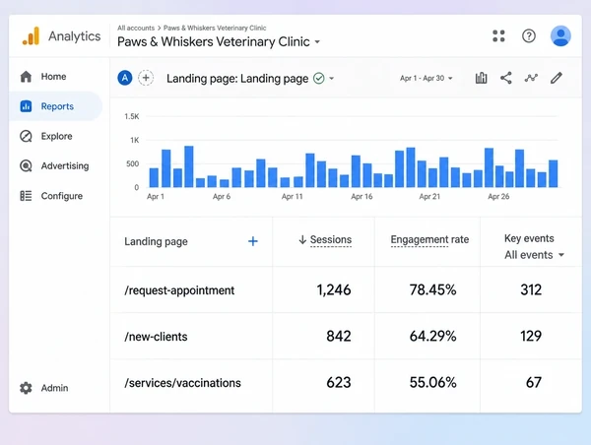Open the Apr 1 - Apr 30 date range picker
Image resolution: width=591 pixels, height=445 pixels.
pyautogui.click(x=426, y=78)
